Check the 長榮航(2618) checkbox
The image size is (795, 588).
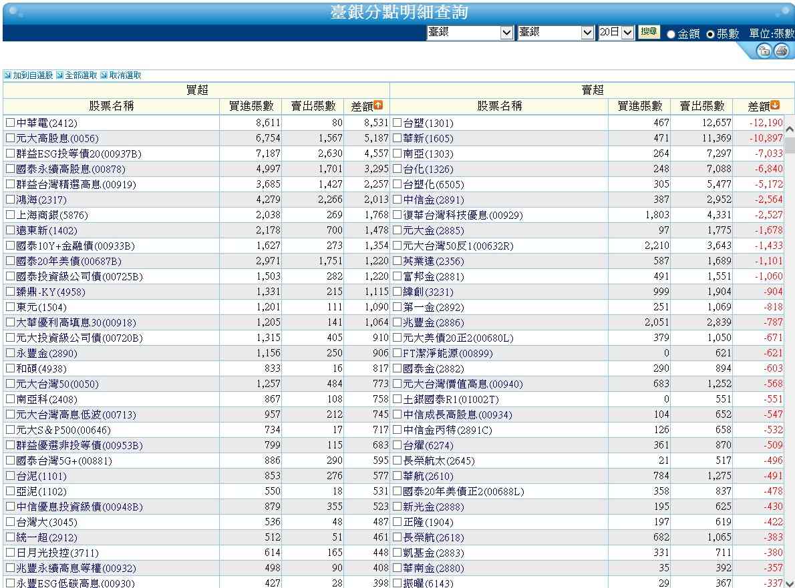tap(397, 537)
